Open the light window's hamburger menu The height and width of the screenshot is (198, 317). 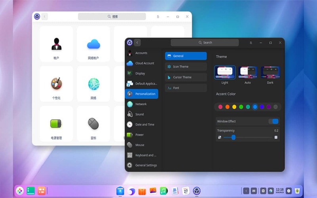click(x=158, y=17)
